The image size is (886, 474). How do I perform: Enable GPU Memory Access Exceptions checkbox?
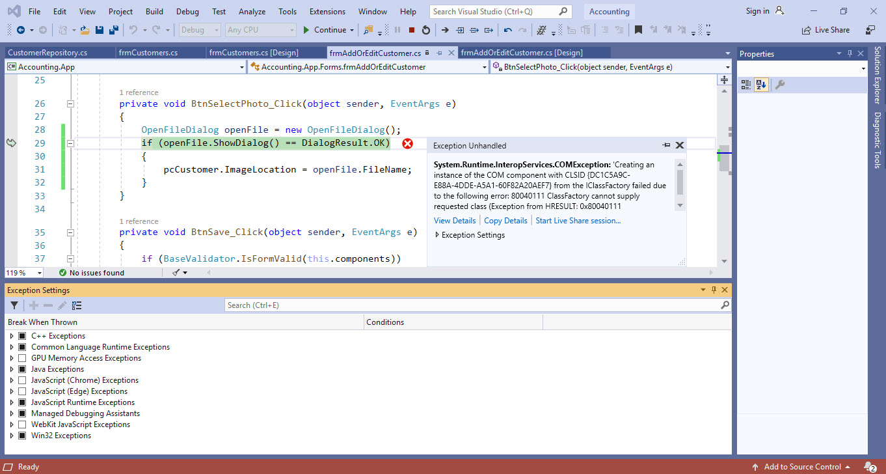point(22,358)
